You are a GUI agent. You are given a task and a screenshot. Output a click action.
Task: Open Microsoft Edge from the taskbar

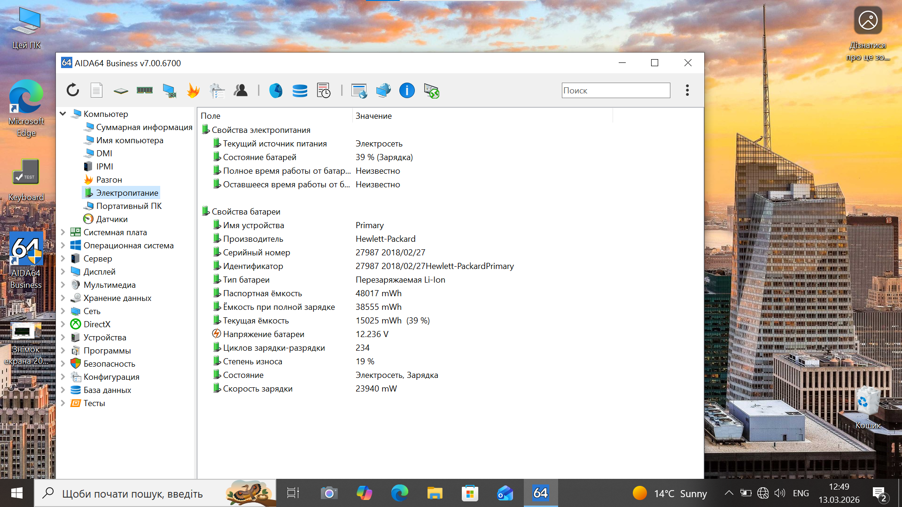pos(399,493)
